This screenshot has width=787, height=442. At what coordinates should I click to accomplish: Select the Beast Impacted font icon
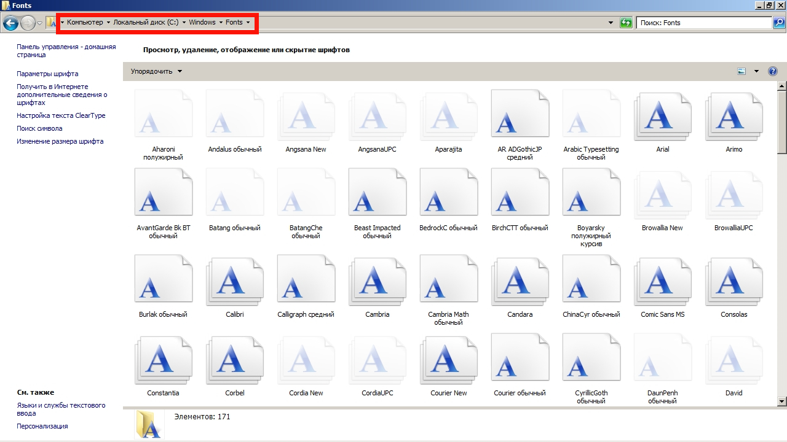[377, 192]
